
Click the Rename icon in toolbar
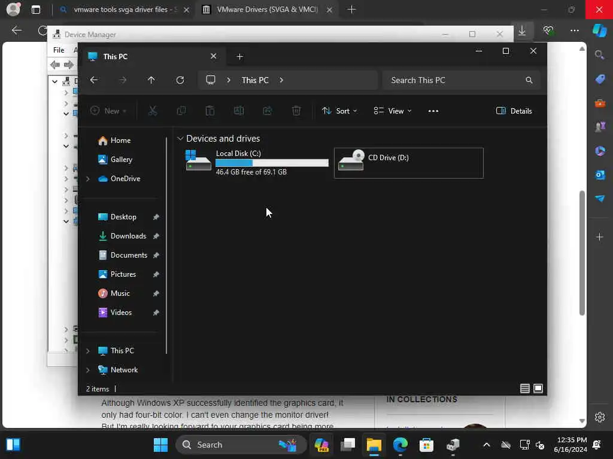(x=239, y=111)
